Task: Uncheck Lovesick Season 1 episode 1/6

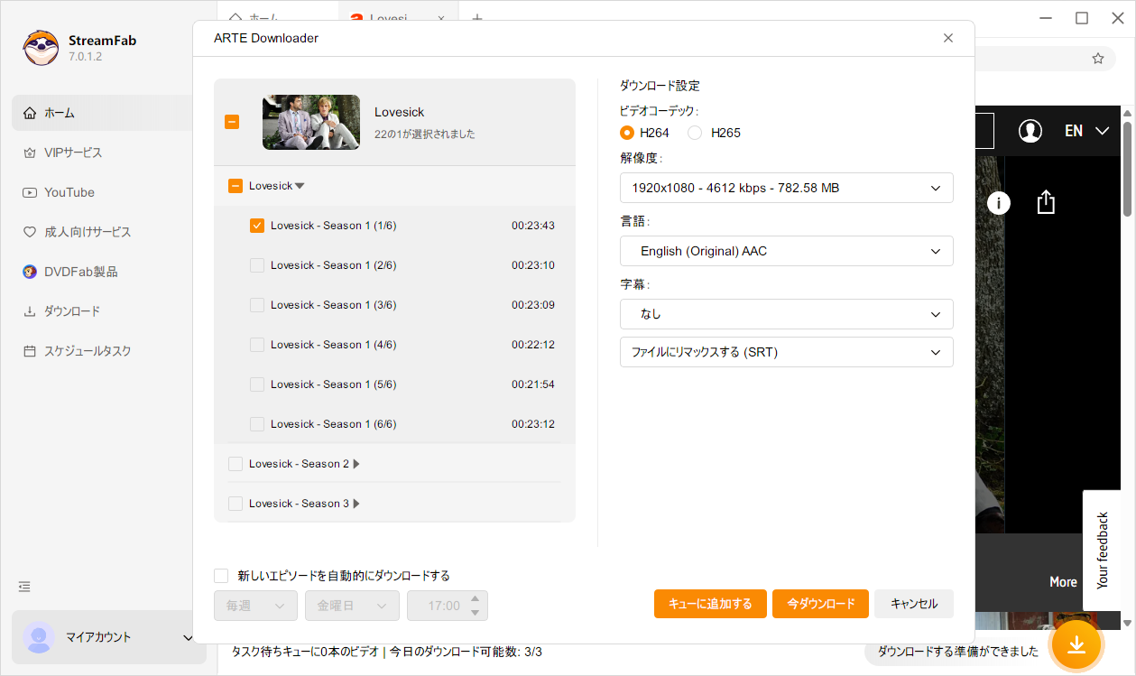Action: coord(257,226)
